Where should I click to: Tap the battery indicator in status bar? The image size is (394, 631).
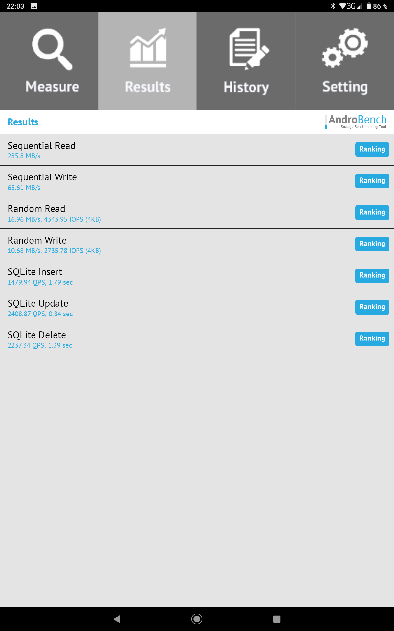point(369,6)
